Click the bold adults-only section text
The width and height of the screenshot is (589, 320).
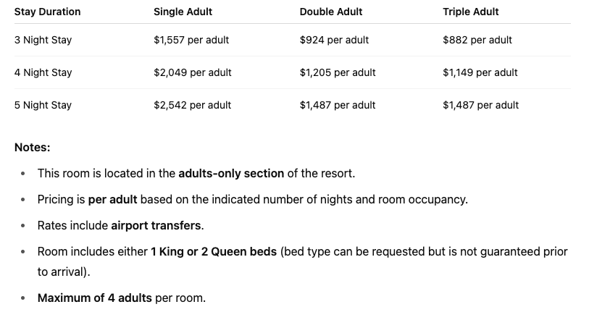(231, 174)
